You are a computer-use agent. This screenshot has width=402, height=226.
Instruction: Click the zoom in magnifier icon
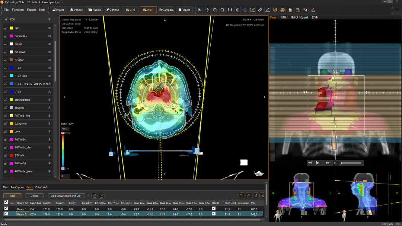pos(215,10)
